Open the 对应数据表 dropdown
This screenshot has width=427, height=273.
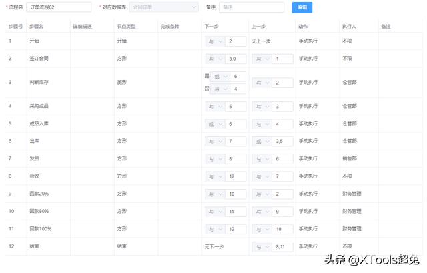(x=164, y=7)
